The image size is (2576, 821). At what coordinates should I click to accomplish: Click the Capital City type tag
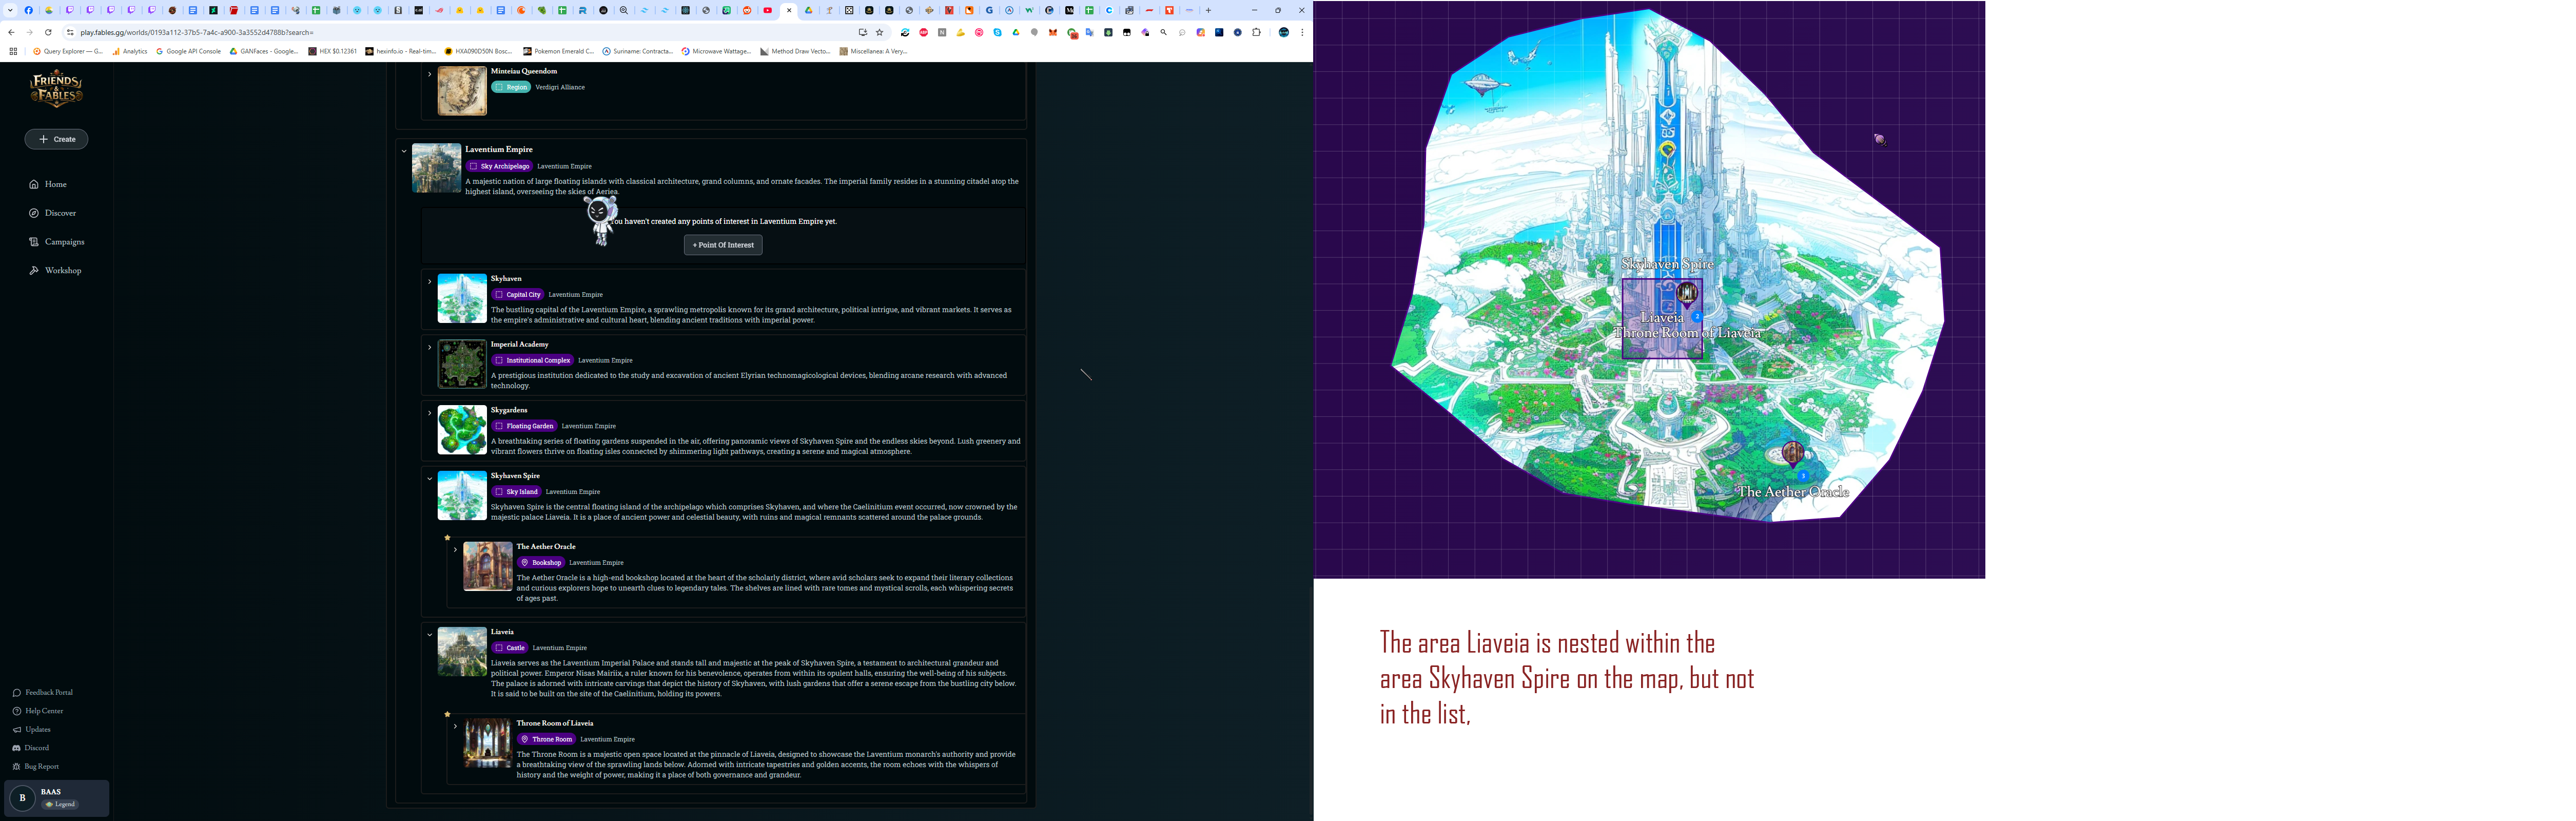click(x=518, y=295)
